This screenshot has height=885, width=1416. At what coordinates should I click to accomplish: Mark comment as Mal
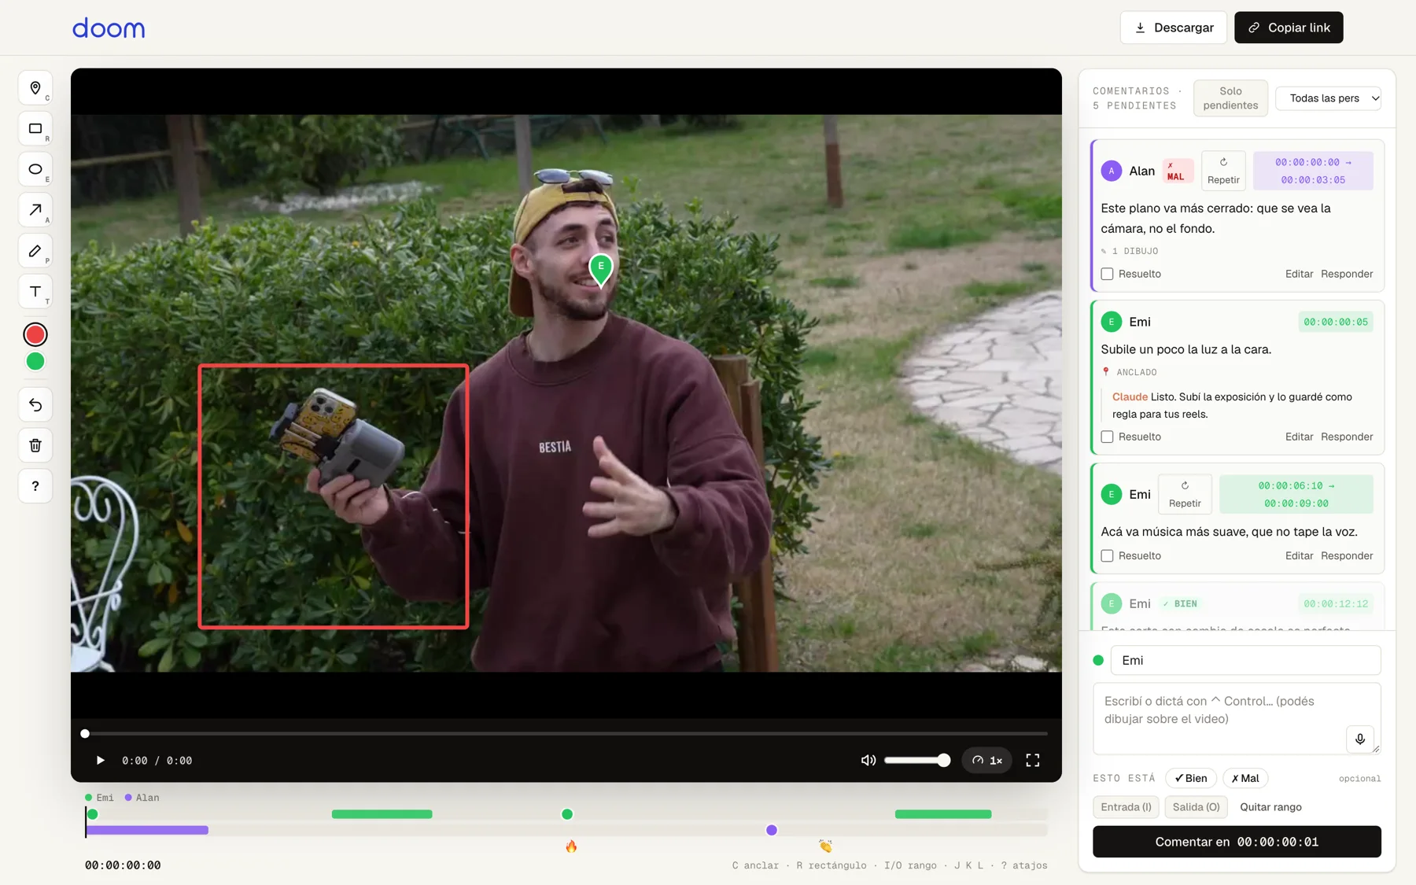[x=1245, y=778]
